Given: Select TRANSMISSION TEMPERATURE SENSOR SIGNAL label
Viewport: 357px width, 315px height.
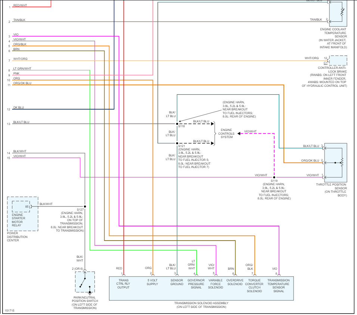Looking at the screenshot, I should [279, 285].
